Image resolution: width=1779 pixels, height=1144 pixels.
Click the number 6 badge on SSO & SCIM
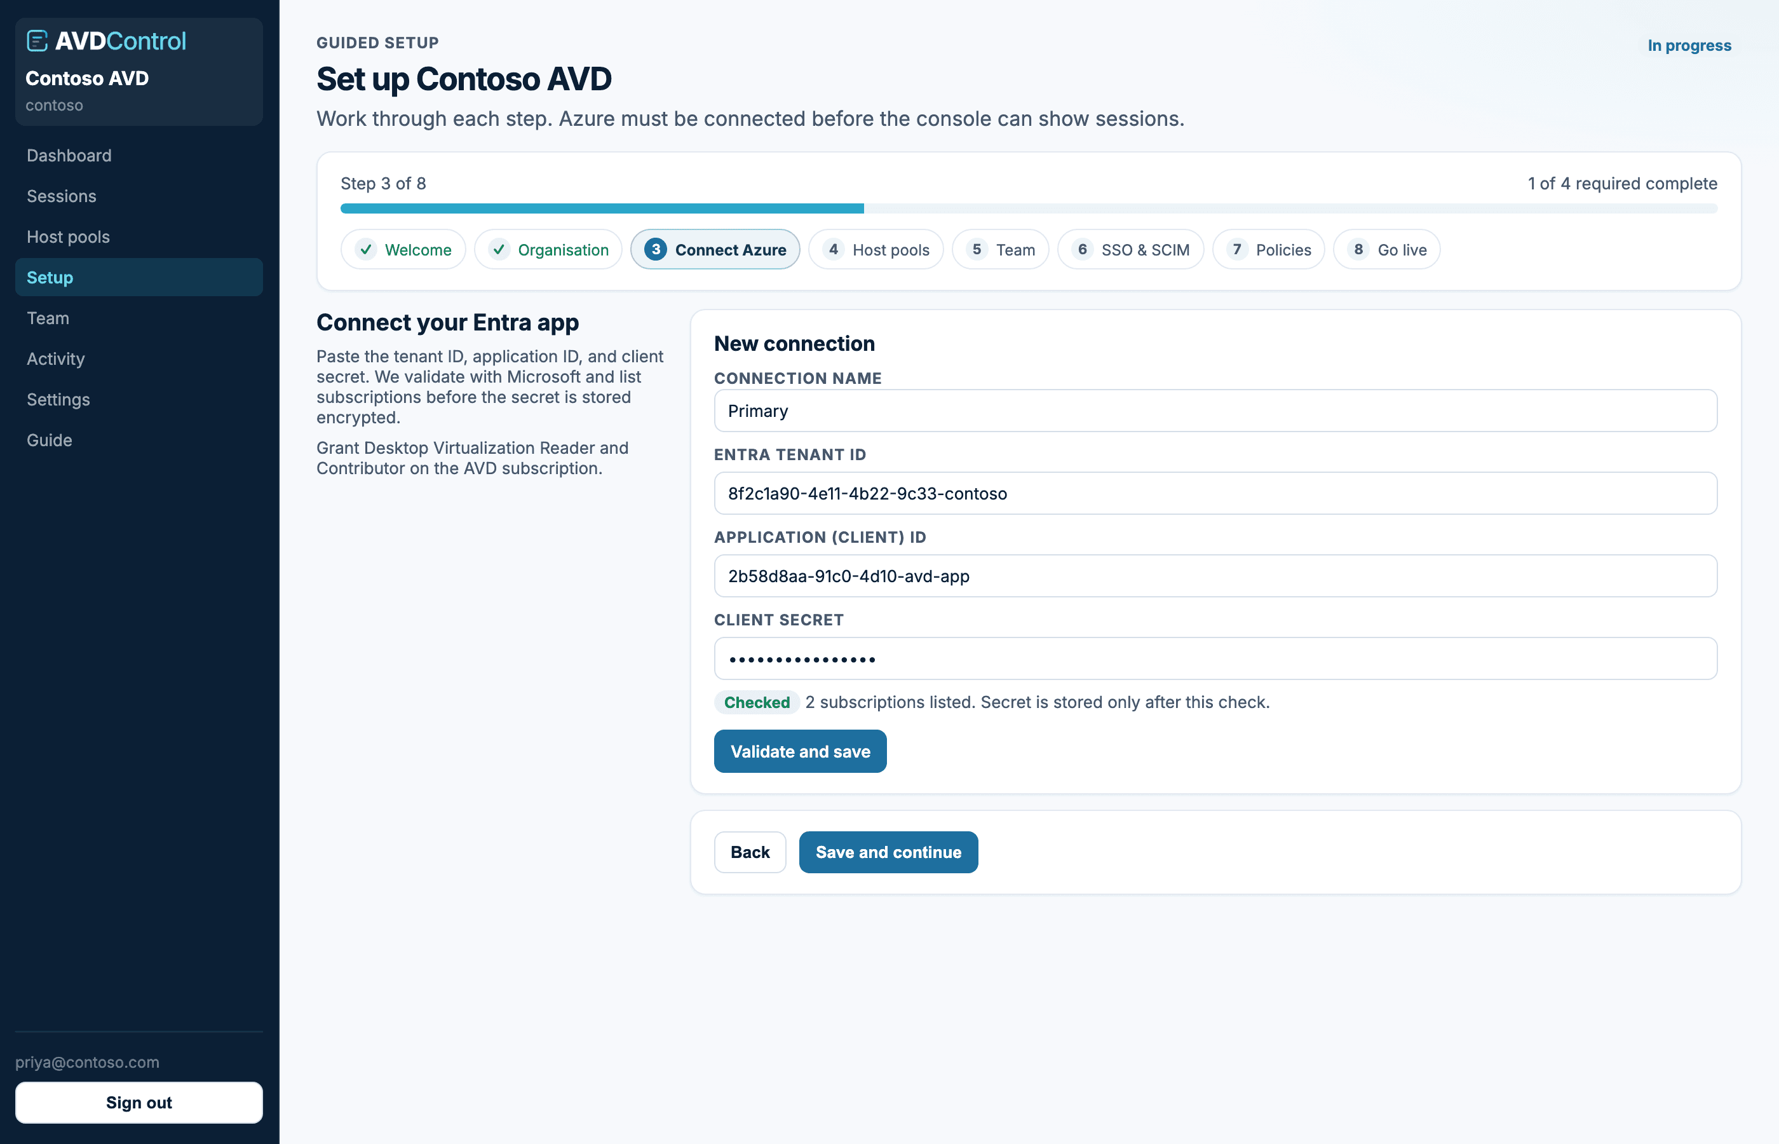point(1083,250)
